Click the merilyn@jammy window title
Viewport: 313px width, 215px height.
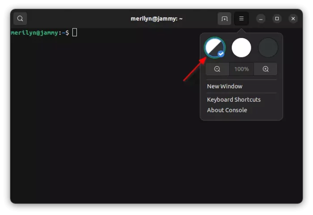click(x=156, y=19)
